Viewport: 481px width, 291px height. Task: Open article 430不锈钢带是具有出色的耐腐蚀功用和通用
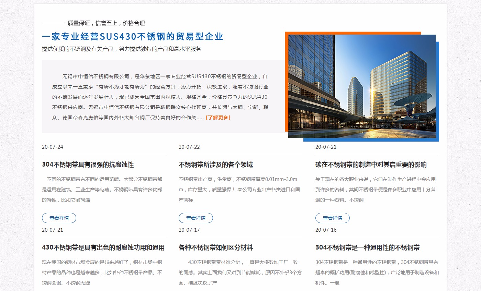[x=103, y=248]
